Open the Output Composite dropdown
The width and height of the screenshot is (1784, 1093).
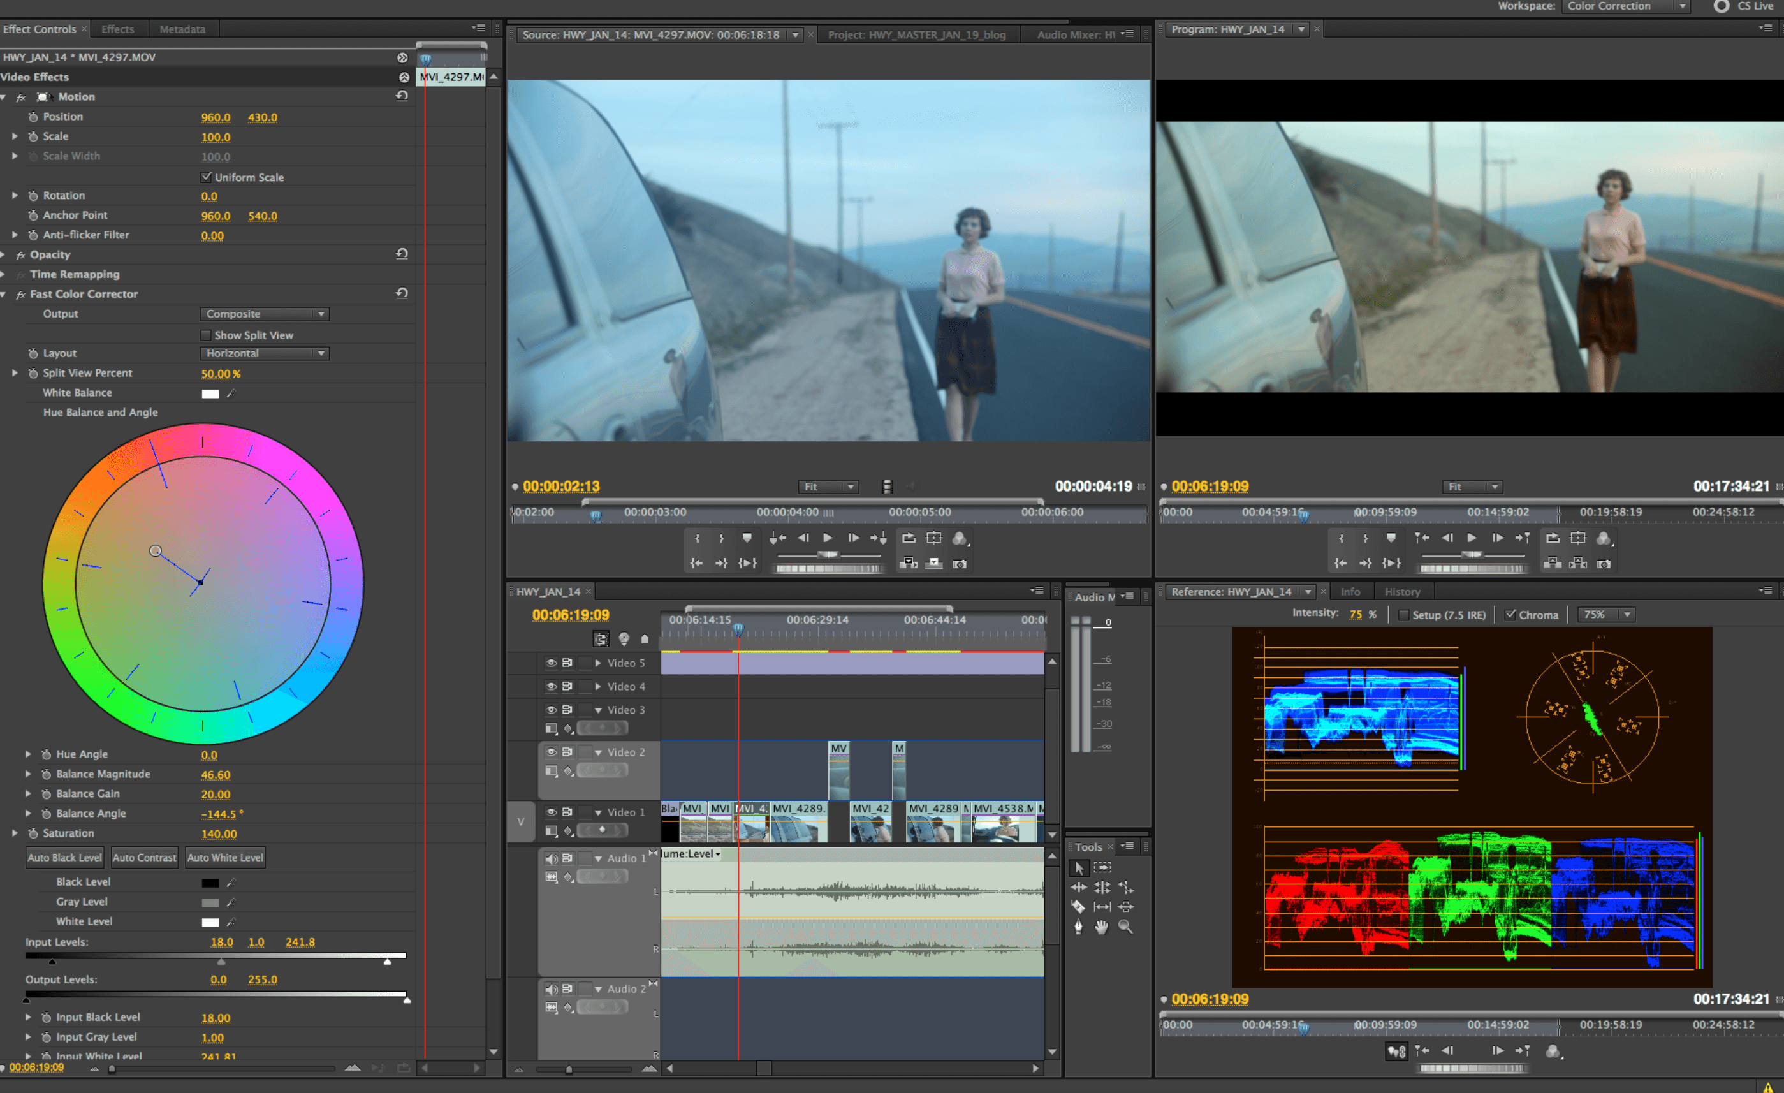point(265,314)
